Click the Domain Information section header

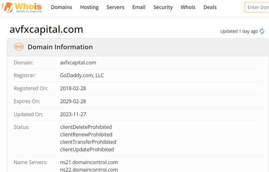[x=60, y=47]
